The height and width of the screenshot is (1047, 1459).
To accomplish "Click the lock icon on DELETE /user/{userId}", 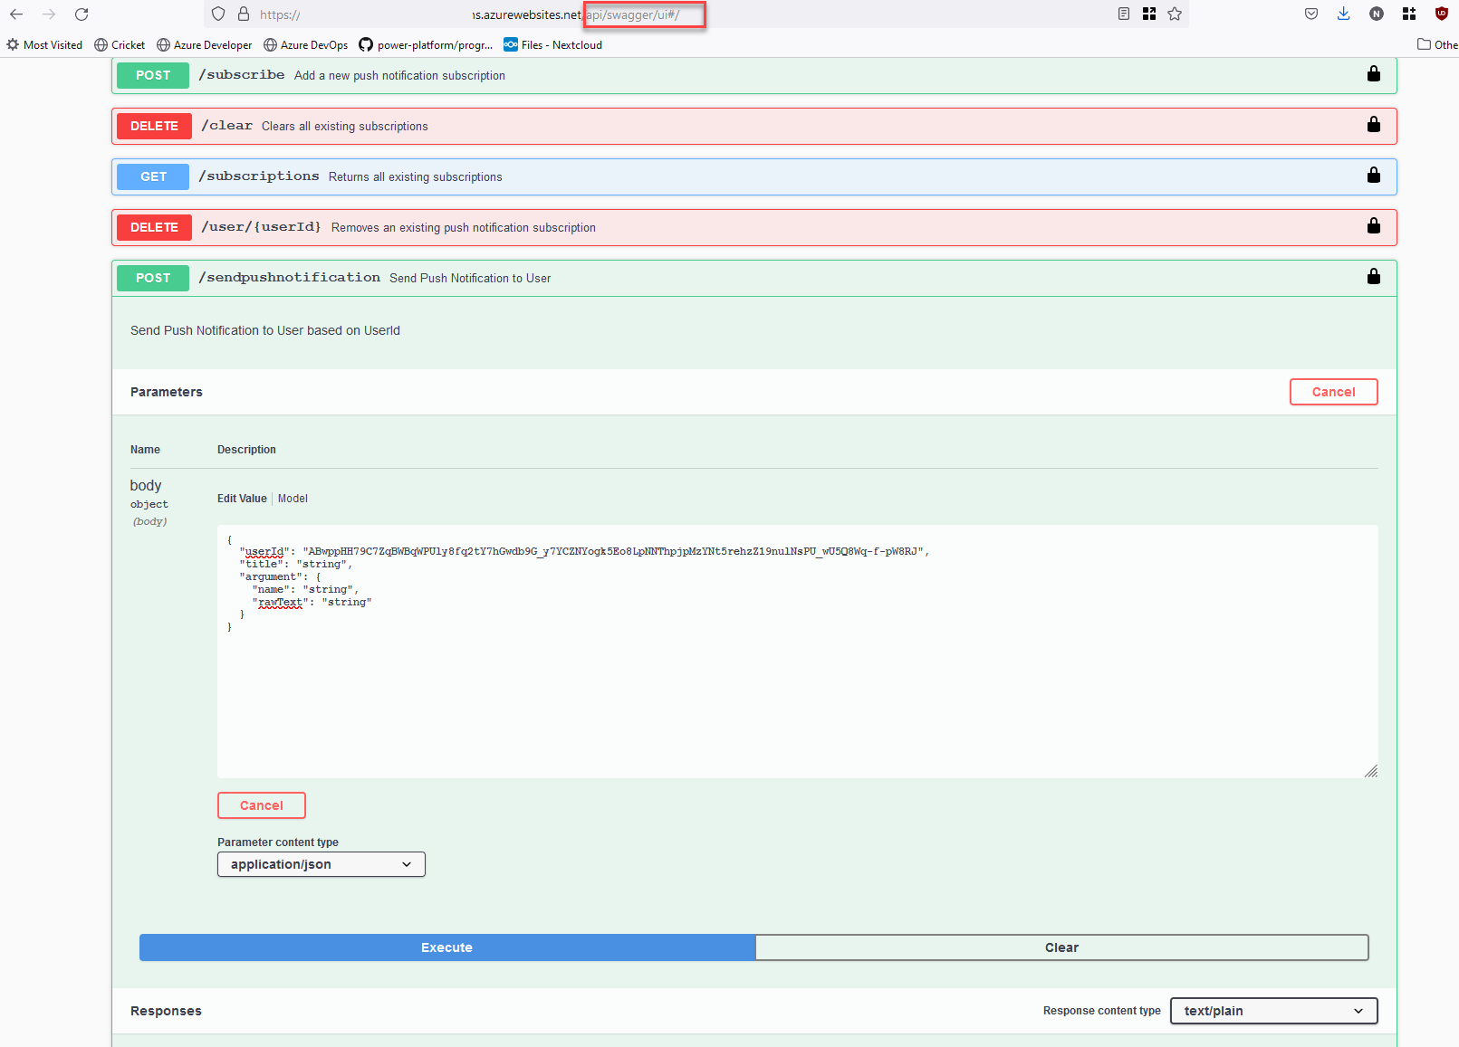I will click(x=1373, y=226).
